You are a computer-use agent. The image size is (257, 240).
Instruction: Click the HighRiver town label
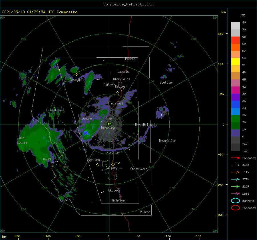119,200
